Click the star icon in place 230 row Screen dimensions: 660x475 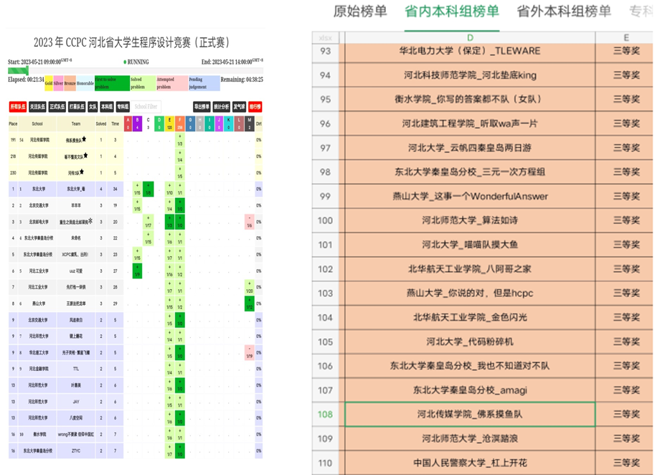pyautogui.click(x=82, y=171)
